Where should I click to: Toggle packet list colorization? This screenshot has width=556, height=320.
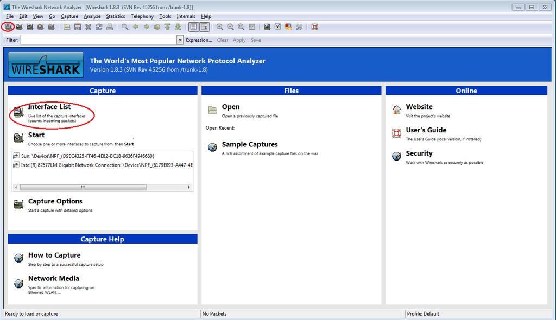click(x=194, y=27)
